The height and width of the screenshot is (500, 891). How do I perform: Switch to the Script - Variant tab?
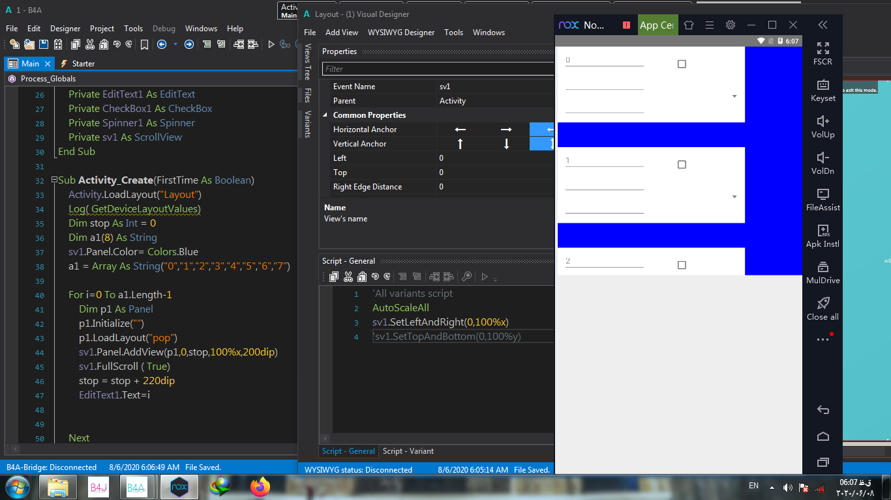tap(408, 451)
